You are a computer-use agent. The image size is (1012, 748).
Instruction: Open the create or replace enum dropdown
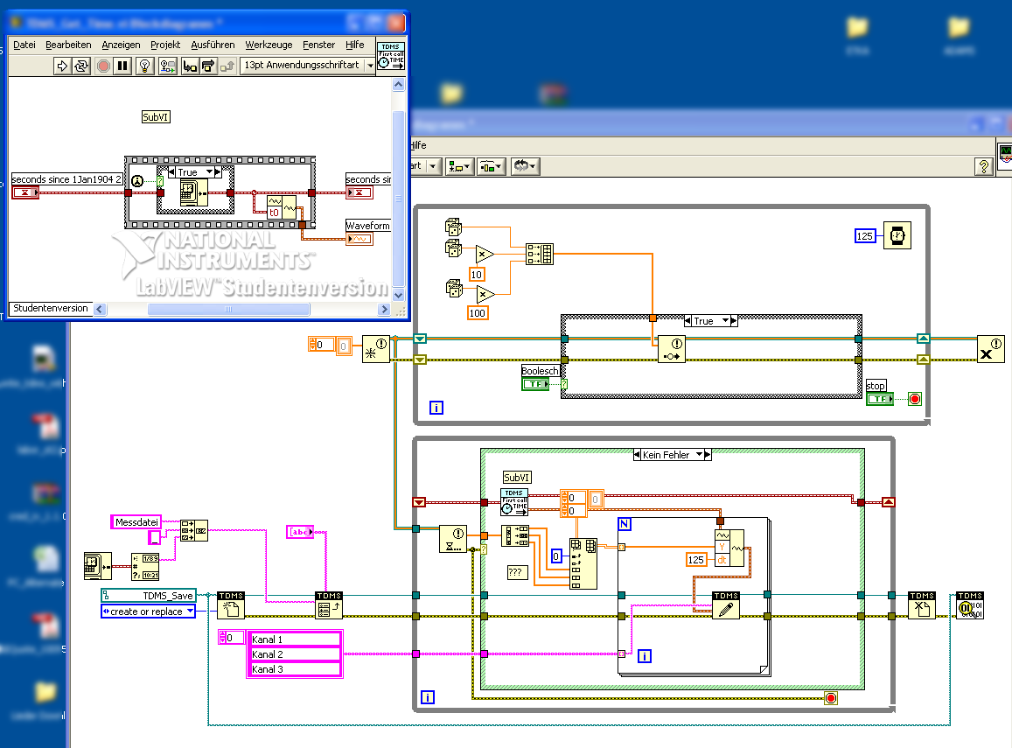[191, 612]
